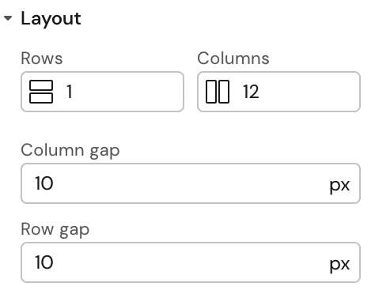
Task: Click empty space inside the Rows box
Action: pos(128,92)
